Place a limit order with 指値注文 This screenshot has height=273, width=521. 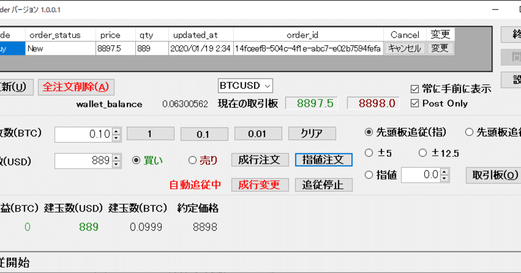(324, 159)
